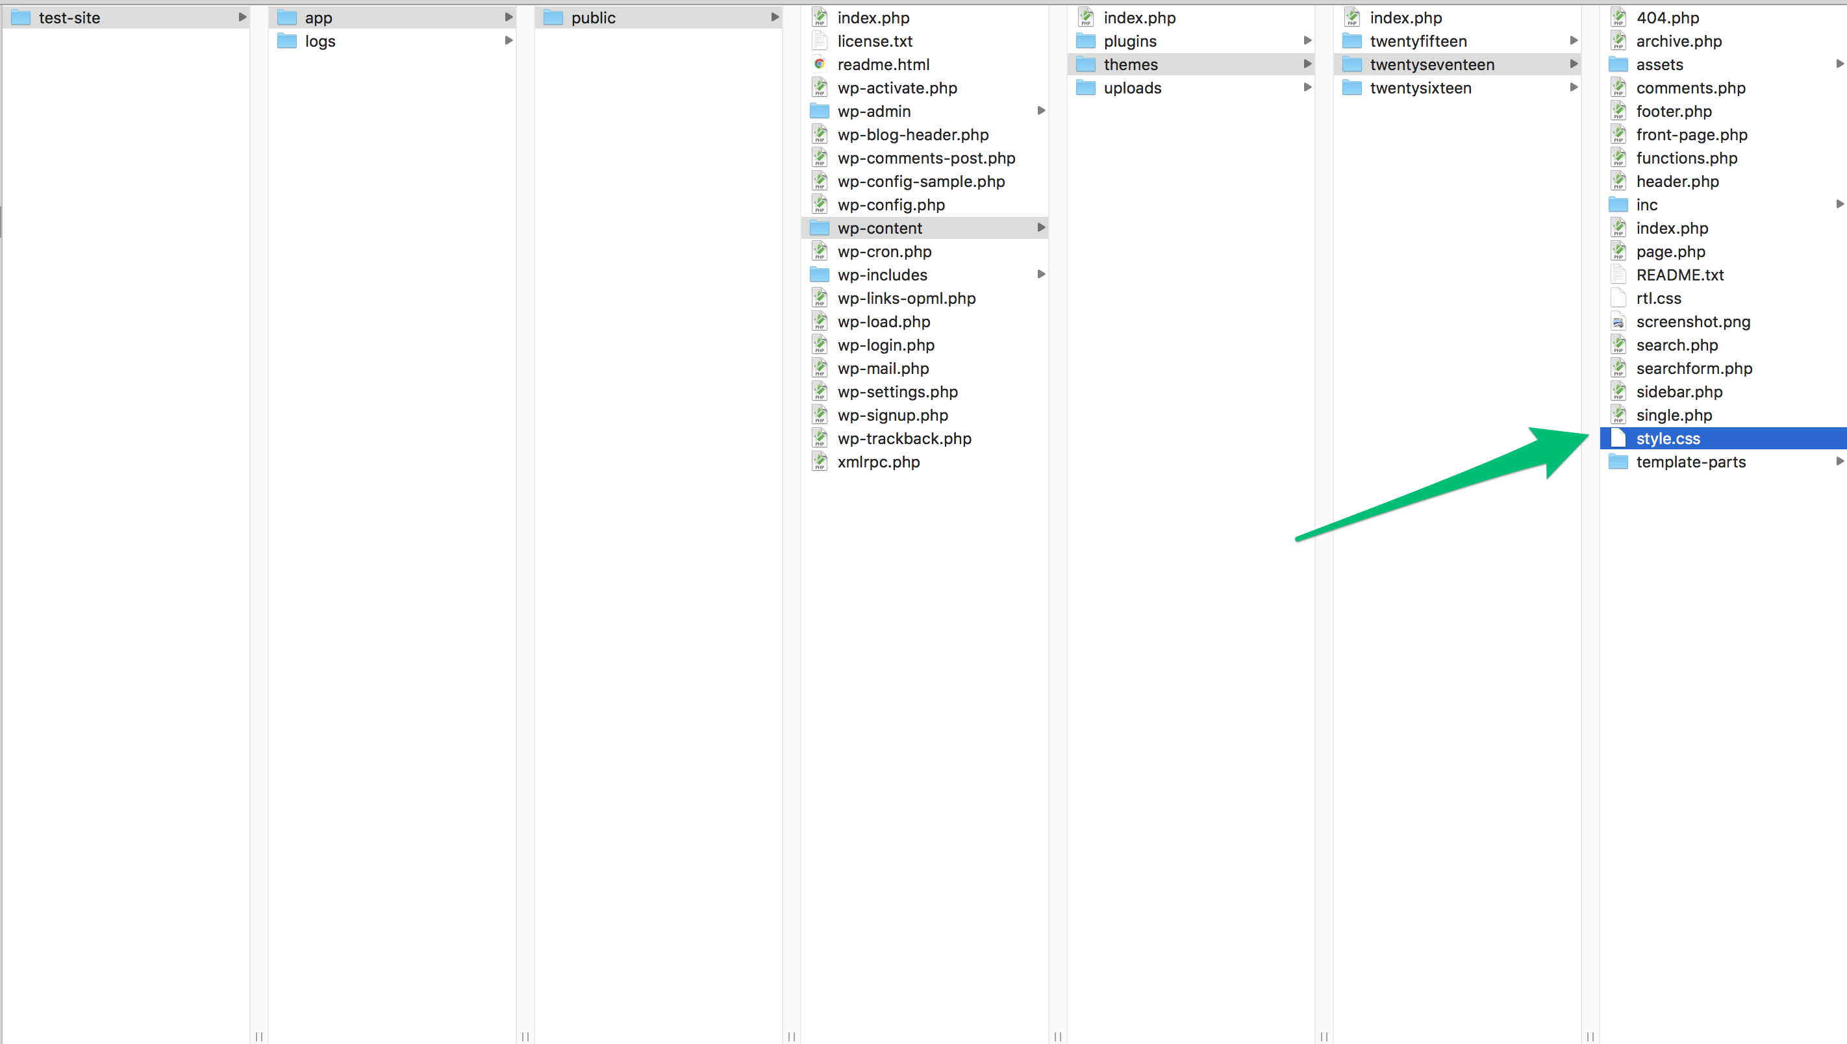Expand the wp-admin folder arrow
The height and width of the screenshot is (1044, 1847).
tap(1041, 111)
